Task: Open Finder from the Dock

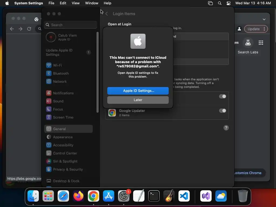Action: click(33, 196)
